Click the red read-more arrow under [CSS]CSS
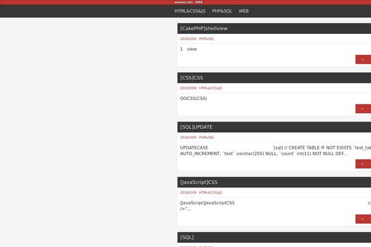Image resolution: width=371 pixels, height=247 pixels. 363,109
